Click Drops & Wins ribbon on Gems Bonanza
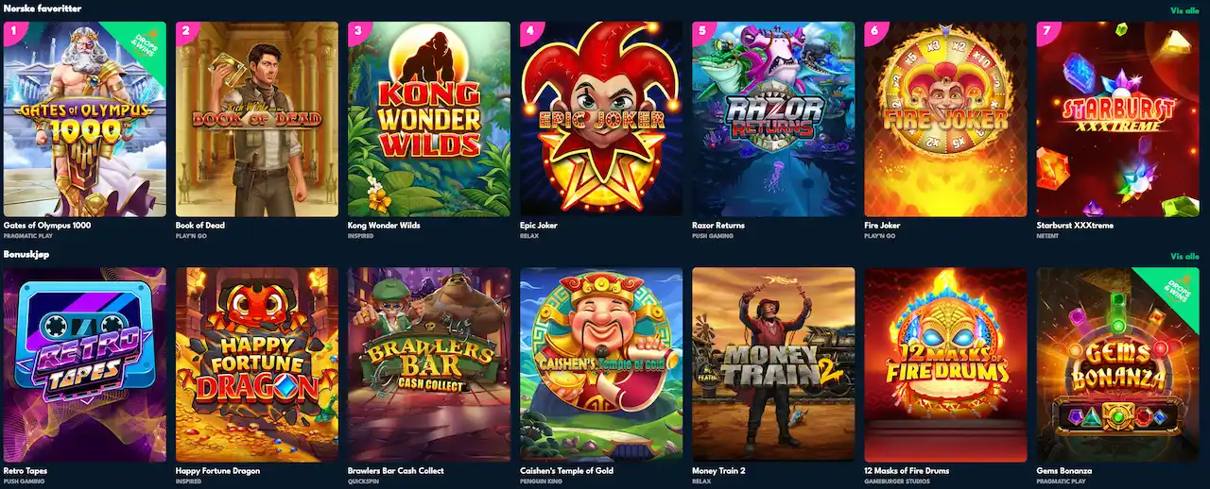Viewport: 1210px width, 489px height. pyautogui.click(x=1175, y=290)
